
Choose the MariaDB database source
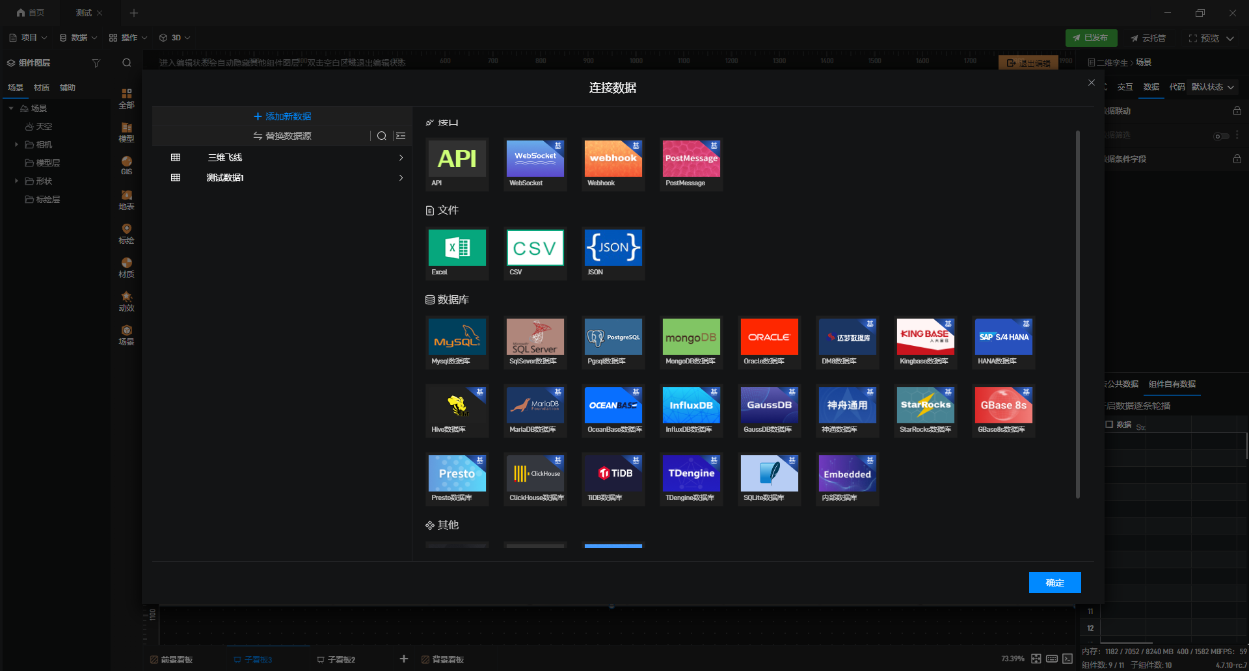(x=535, y=411)
